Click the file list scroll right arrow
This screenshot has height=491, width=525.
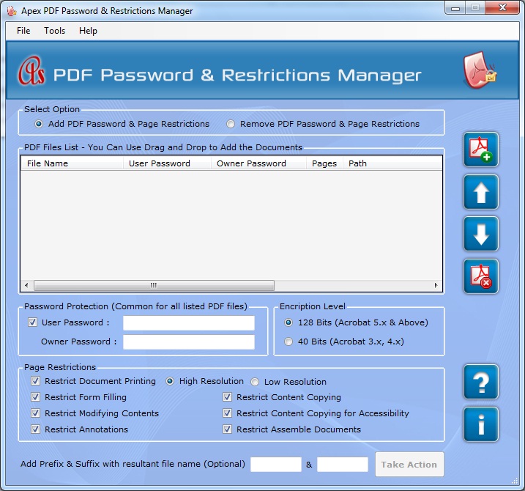click(x=436, y=286)
